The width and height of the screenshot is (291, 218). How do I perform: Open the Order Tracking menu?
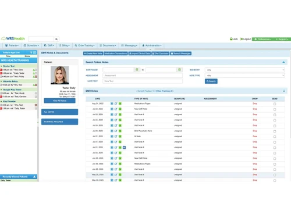84,45
